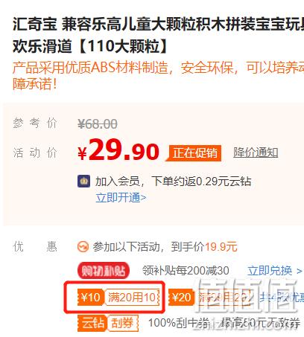
Task: Click the orange ABS material description
Action: point(158,76)
